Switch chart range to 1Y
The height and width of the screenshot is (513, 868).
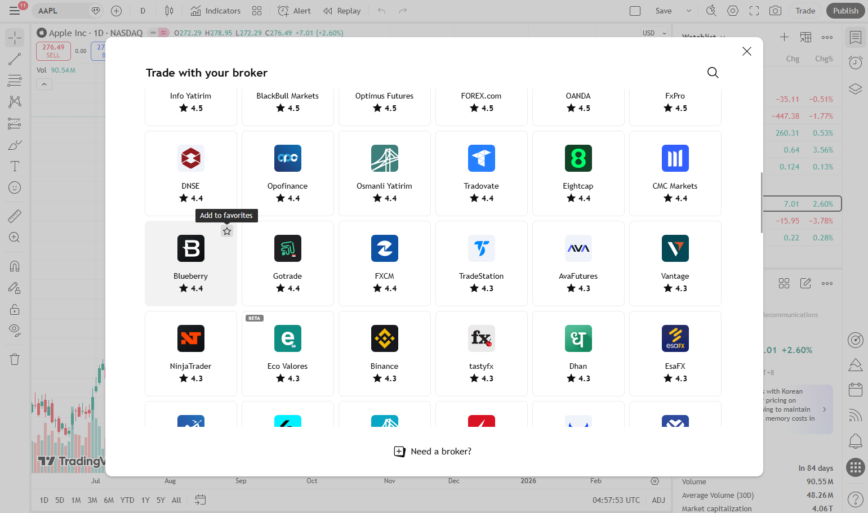(145, 500)
